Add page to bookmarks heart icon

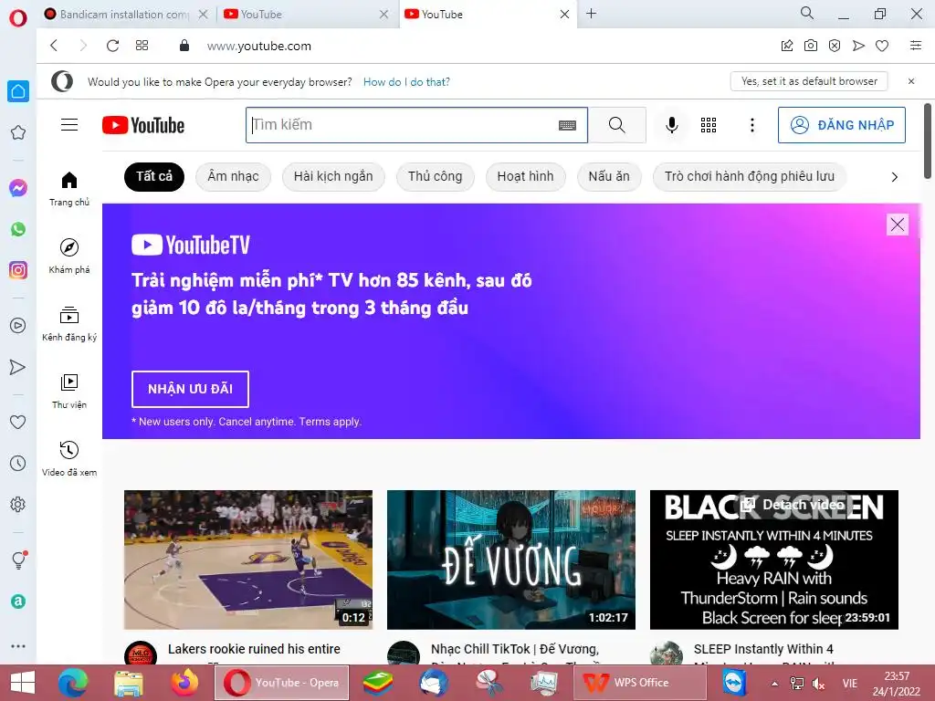click(882, 46)
